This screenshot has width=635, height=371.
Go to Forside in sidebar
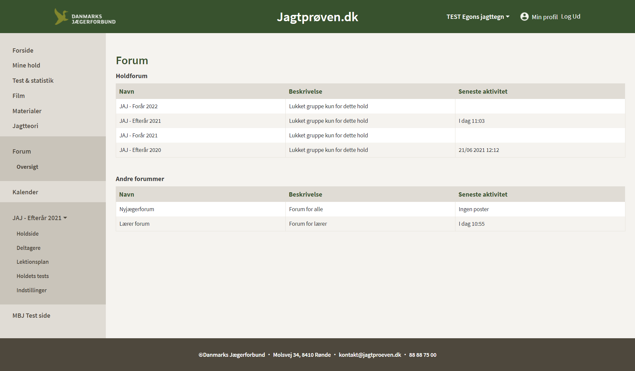tap(23, 50)
